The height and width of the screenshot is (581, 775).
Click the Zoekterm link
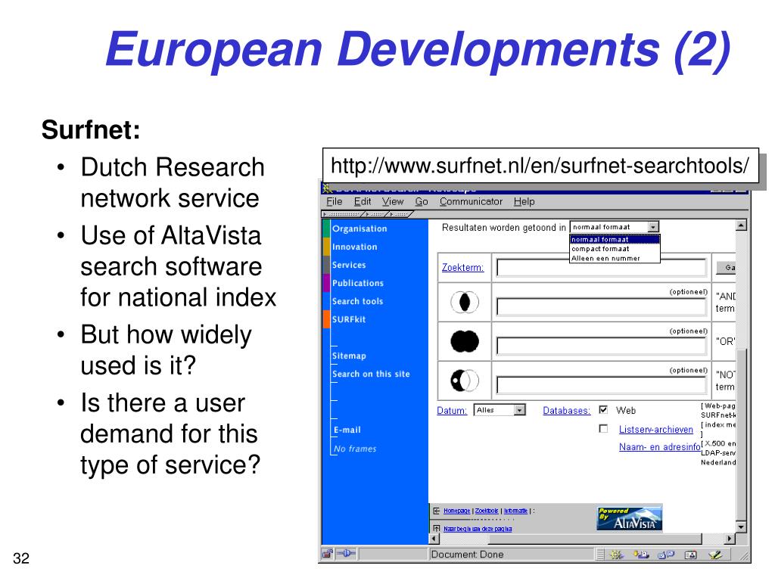click(x=462, y=268)
